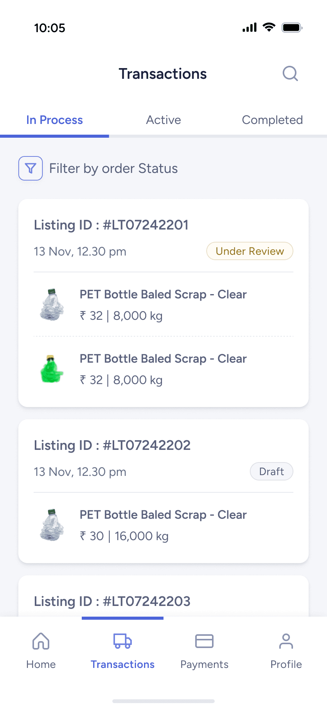Viewport: 327px width, 710px height.
Task: Tap the Profile label in bottom bar
Action: point(286,664)
